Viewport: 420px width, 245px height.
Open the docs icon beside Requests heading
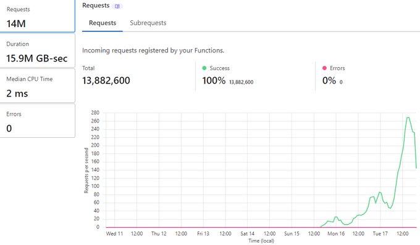[117, 6]
